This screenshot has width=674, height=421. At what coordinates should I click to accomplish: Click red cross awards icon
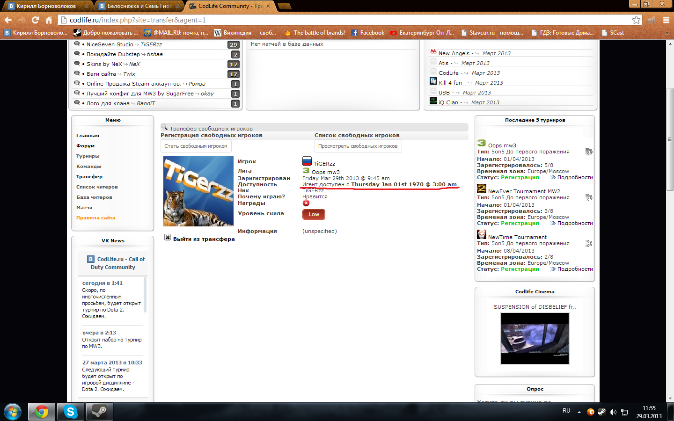[x=306, y=203]
